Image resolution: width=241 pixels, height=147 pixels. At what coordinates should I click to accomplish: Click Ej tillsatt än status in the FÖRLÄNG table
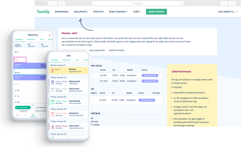pos(147,100)
